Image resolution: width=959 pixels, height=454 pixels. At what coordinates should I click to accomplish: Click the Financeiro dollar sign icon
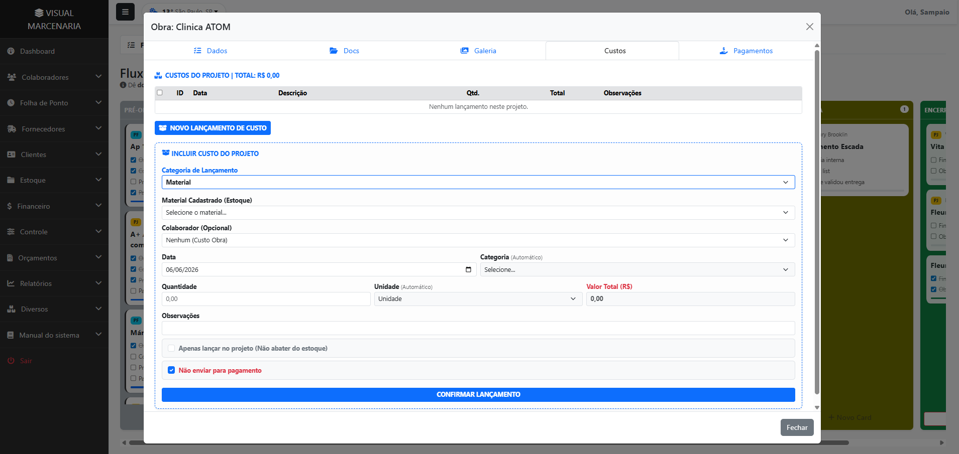pyautogui.click(x=10, y=206)
